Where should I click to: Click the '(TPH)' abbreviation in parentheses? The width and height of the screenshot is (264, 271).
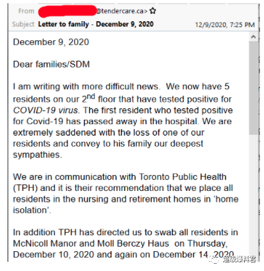click(x=25, y=188)
